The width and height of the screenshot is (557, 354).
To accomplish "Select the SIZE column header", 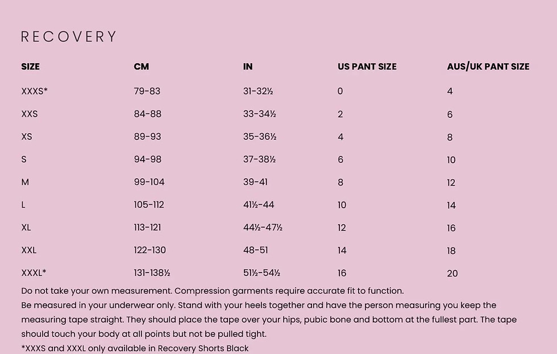I will click(x=31, y=67).
